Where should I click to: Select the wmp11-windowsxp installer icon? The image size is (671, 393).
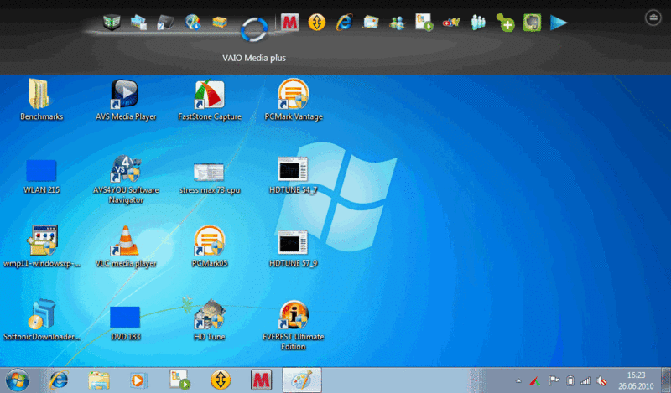point(41,246)
